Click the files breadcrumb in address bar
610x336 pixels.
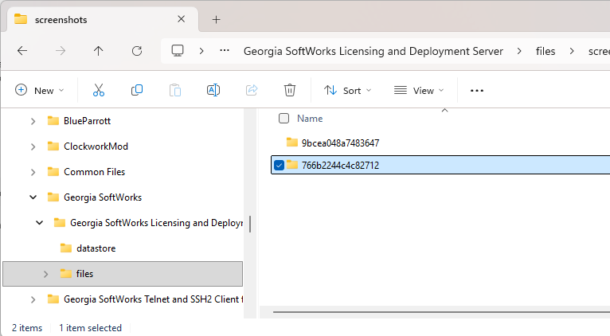(x=545, y=50)
